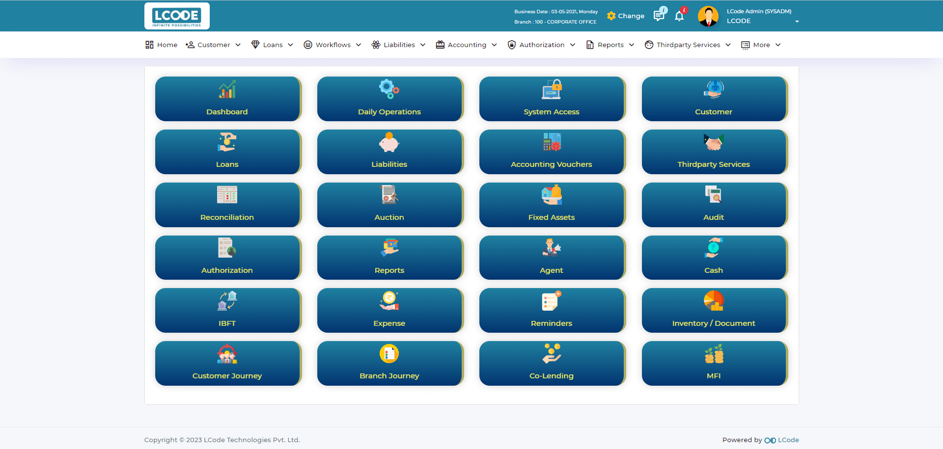Image resolution: width=943 pixels, height=449 pixels.
Task: Click the LCode Admin (SYSADM) user name
Action: 759,11
